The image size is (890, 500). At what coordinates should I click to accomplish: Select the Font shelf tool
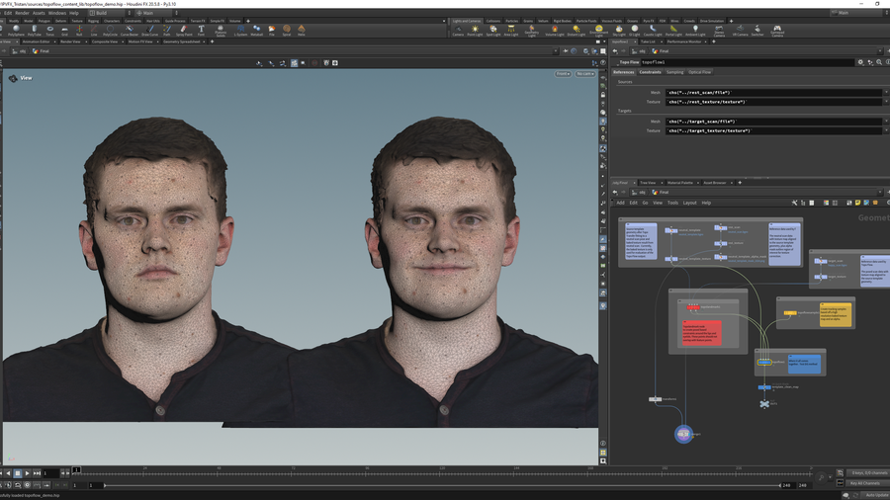(201, 30)
